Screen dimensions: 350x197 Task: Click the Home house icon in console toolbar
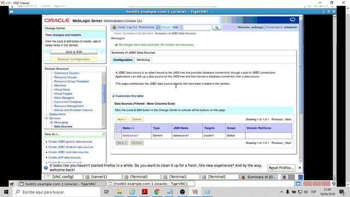[114, 27]
